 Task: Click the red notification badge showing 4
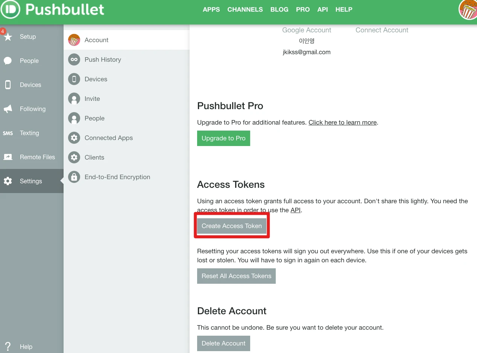click(x=3, y=31)
